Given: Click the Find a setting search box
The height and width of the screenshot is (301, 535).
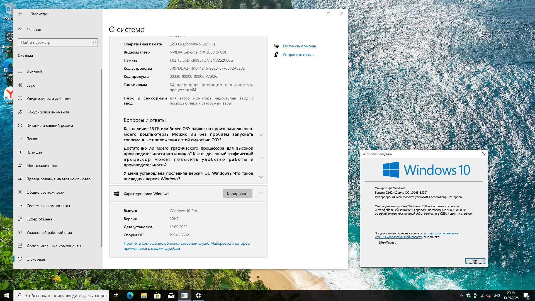Looking at the screenshot, I should (x=56, y=42).
